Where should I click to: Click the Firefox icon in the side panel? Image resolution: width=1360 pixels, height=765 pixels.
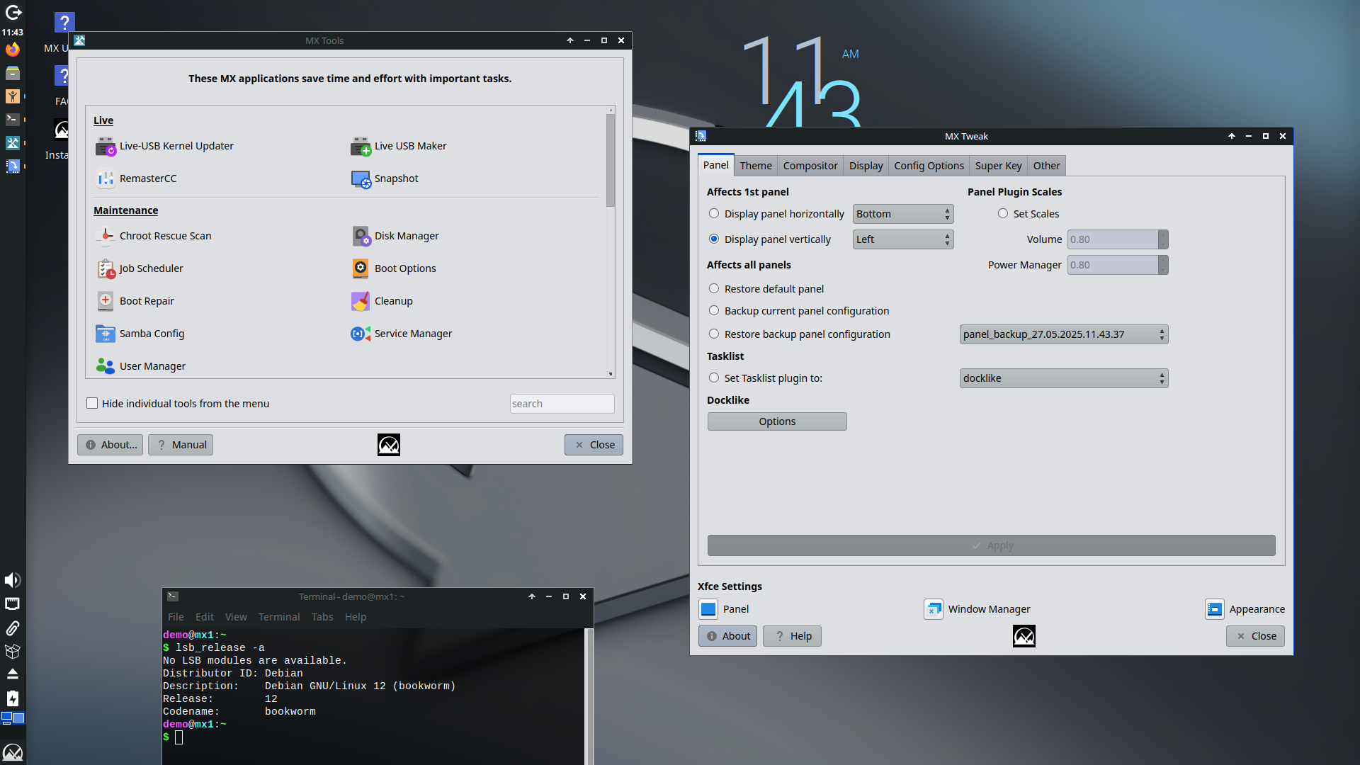13,50
